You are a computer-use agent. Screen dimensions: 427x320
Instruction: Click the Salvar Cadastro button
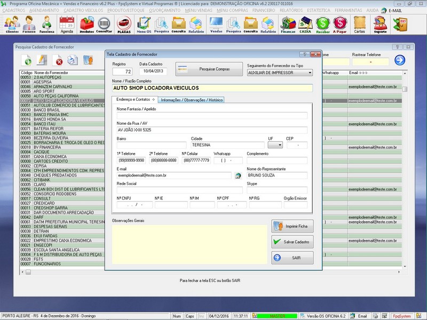[x=292, y=242]
